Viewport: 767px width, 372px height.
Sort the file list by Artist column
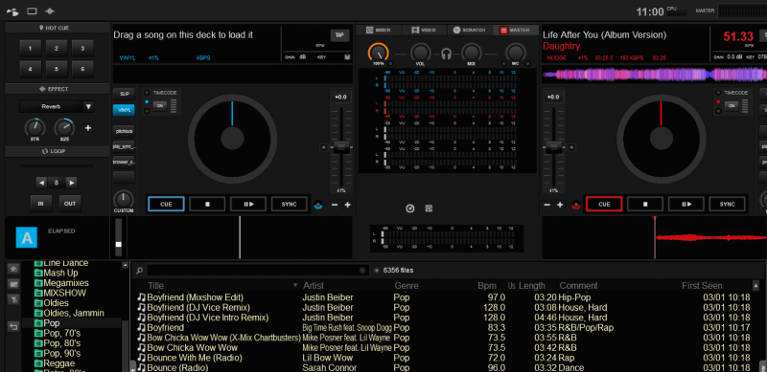tap(314, 286)
